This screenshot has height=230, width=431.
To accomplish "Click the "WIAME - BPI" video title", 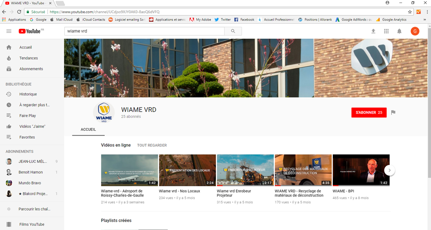I will point(344,191).
